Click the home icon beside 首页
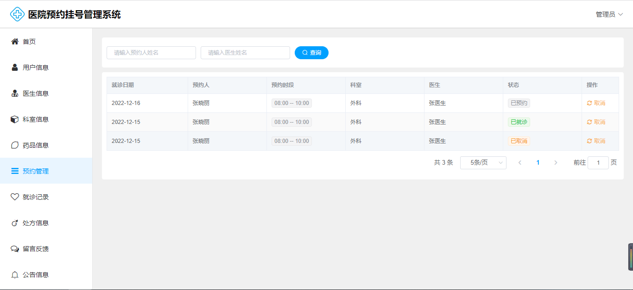 coord(15,42)
